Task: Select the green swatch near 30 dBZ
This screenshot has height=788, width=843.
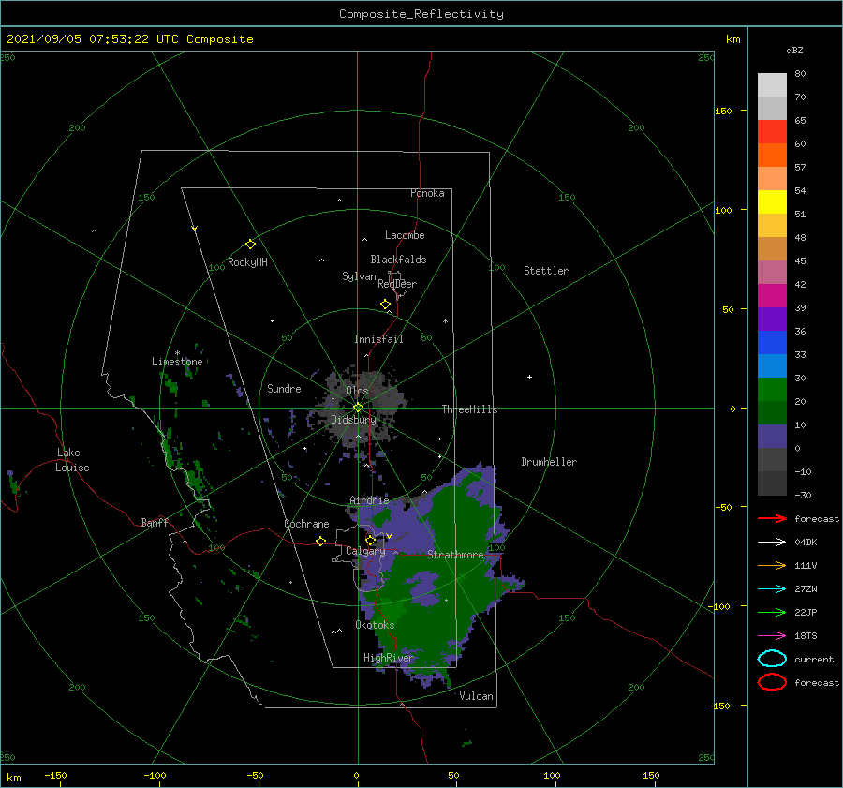Action: 772,389
